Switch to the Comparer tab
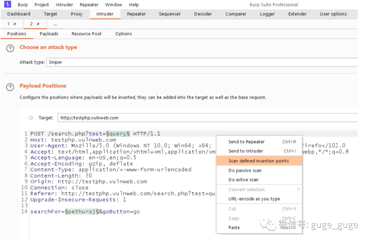 236,14
